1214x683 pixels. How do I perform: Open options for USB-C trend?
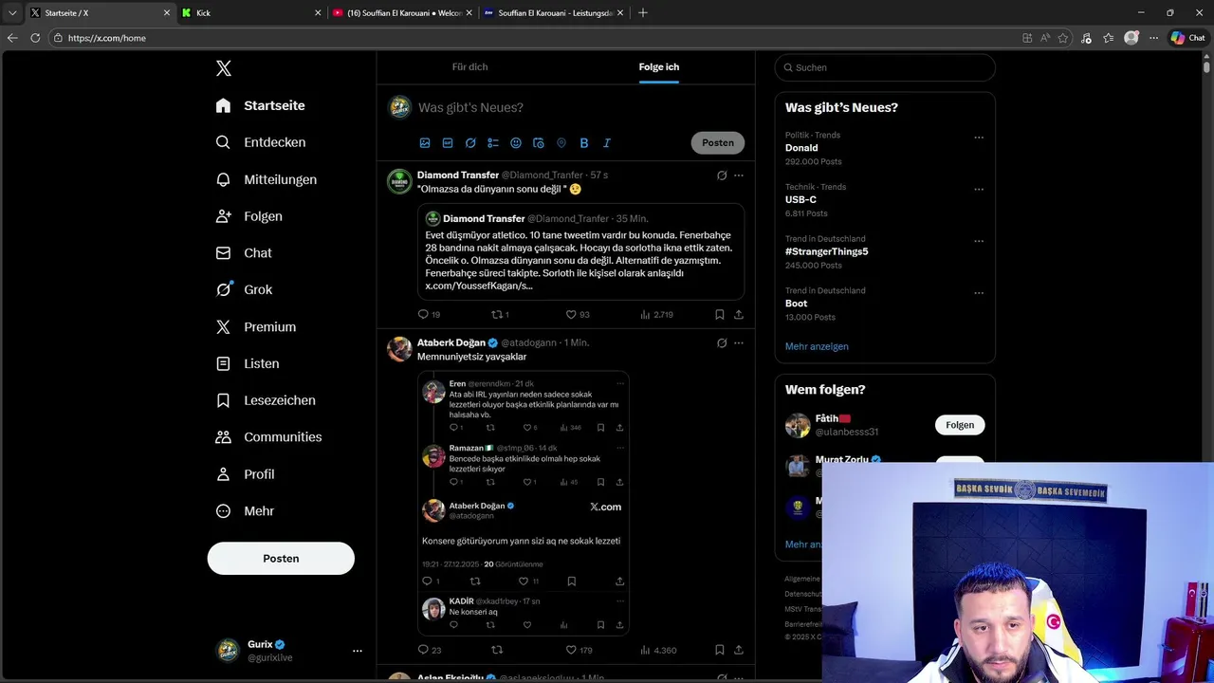click(979, 190)
